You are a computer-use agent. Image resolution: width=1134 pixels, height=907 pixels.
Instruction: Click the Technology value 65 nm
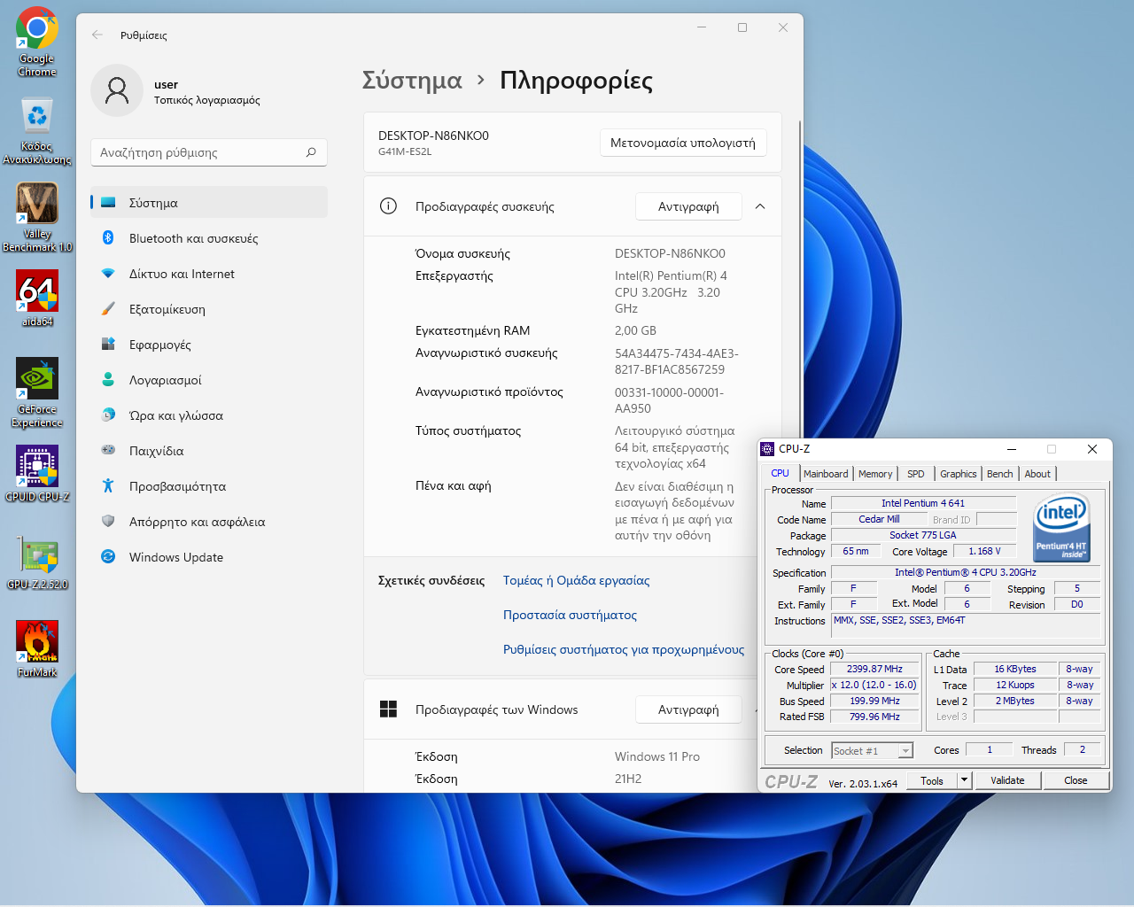tap(856, 552)
